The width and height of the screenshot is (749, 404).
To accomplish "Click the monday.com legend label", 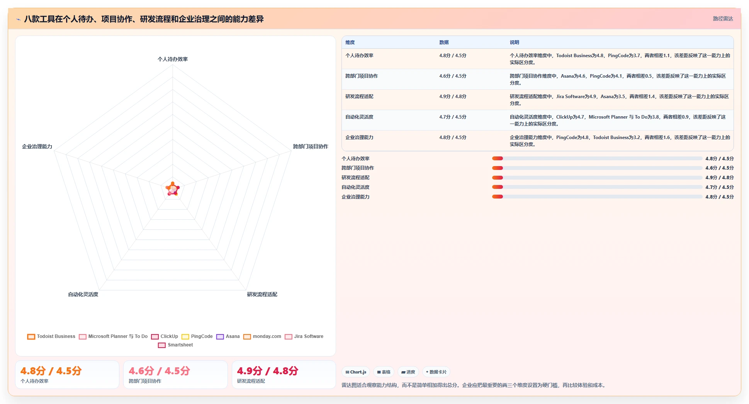I will (267, 336).
